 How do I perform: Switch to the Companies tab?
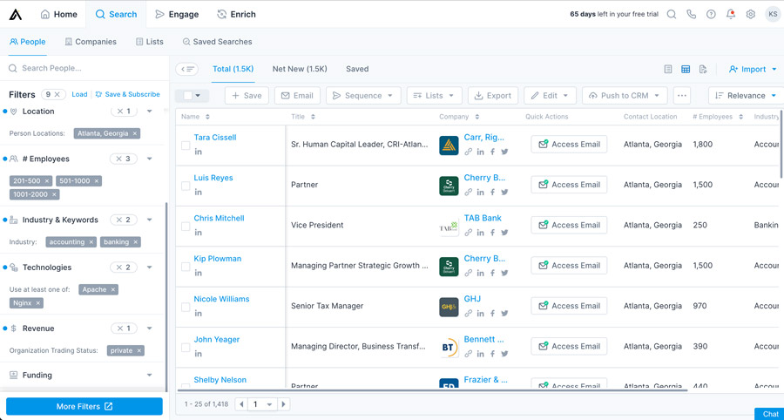(x=91, y=42)
